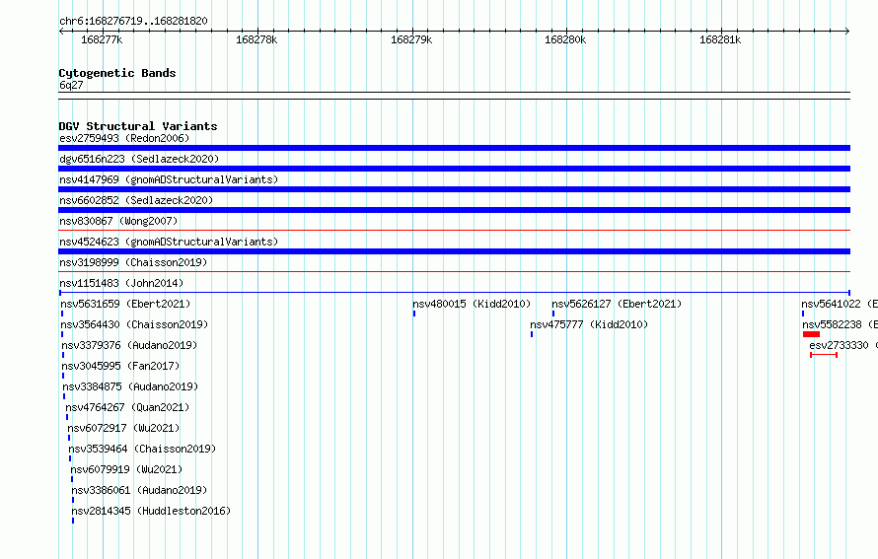Click the esv2759493 (Redon2006) variant label

[x=124, y=138]
